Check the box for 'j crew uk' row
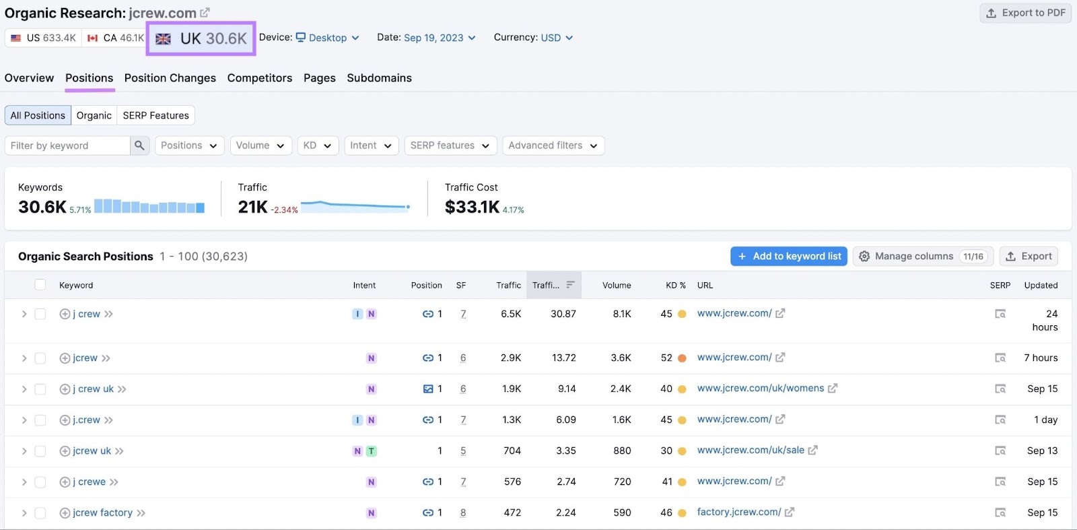This screenshot has height=530, width=1077. tap(40, 389)
